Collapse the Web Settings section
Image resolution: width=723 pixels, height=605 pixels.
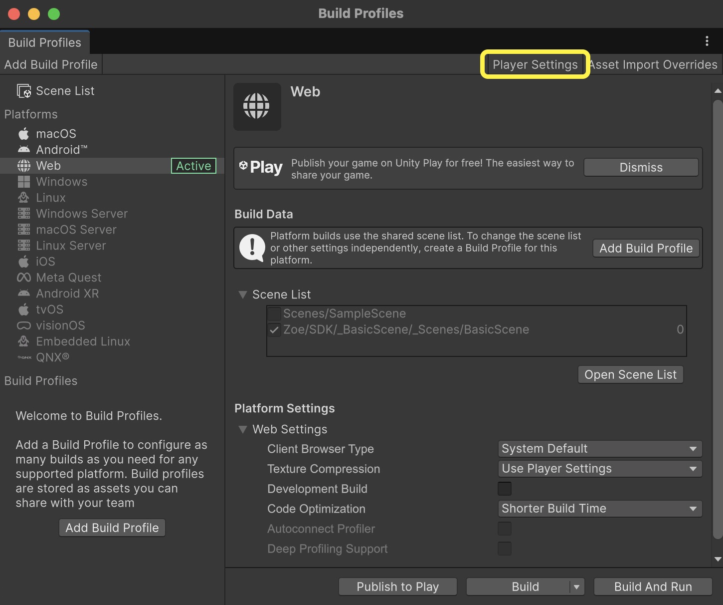(243, 429)
